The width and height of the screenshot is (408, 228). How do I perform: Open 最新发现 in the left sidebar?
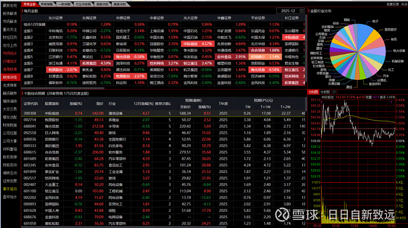point(10,6)
